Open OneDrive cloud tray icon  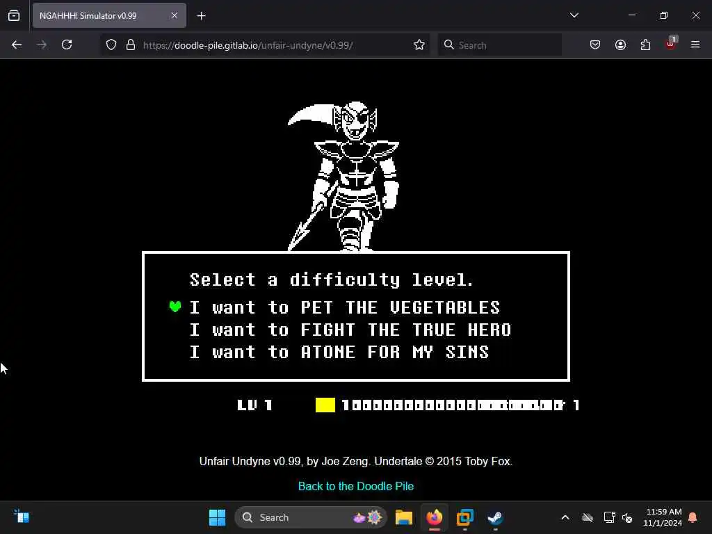tap(588, 517)
